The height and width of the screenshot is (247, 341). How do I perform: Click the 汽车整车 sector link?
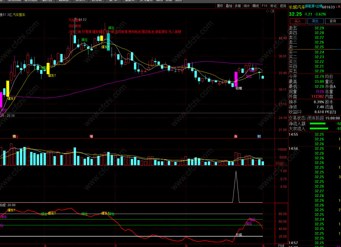(x=19, y=15)
